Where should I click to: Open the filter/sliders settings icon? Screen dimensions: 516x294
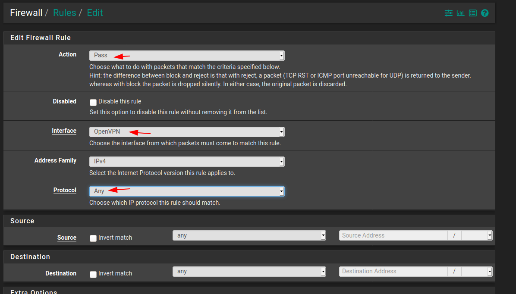click(448, 13)
